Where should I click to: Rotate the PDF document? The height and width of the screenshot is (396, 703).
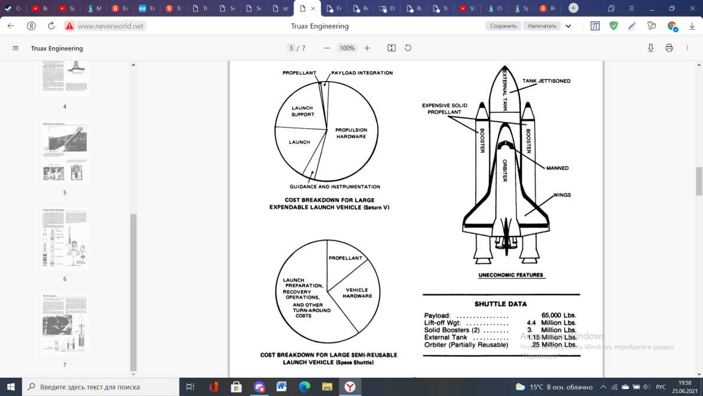pyautogui.click(x=408, y=48)
